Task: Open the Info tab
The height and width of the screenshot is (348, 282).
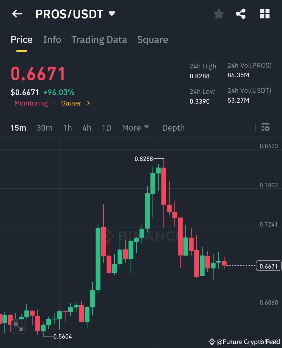Action: [x=52, y=40]
